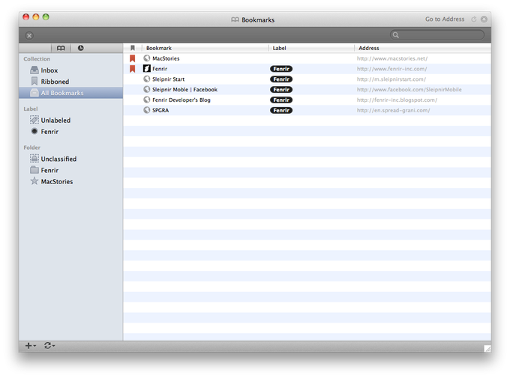Click the Fenrir favicon icon
Viewport: 510px width, 378px height.
click(147, 69)
